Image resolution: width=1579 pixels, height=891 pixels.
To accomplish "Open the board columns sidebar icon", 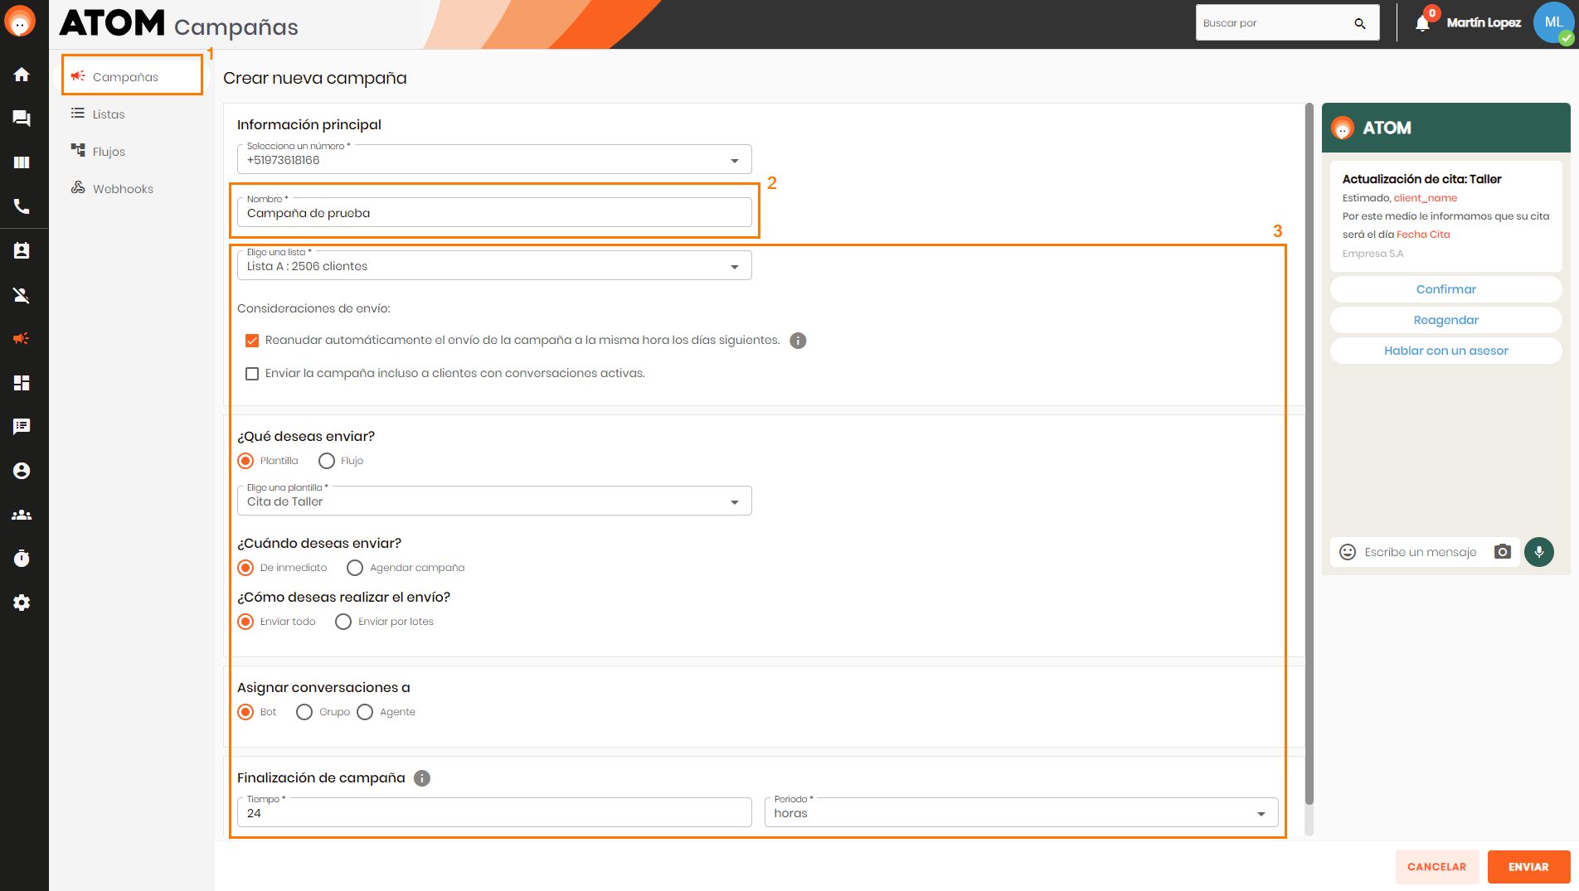I will (x=22, y=162).
